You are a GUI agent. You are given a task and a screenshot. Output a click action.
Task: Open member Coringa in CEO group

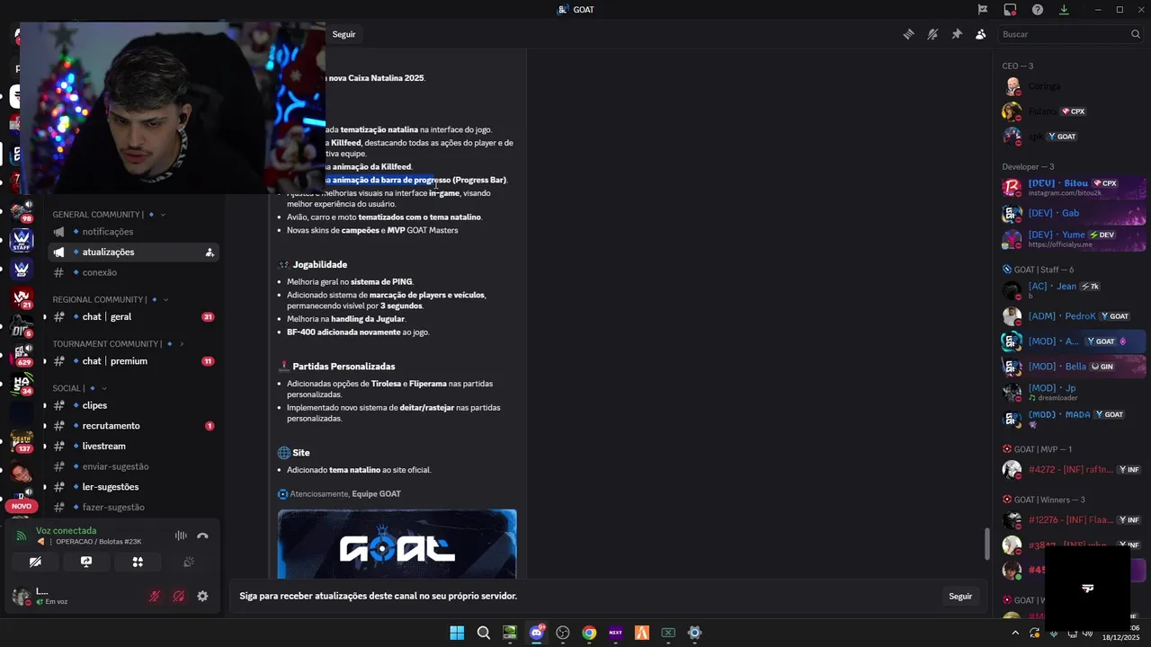tap(1073, 86)
